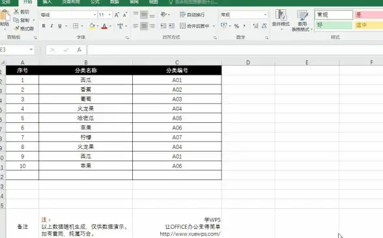Click the Borders grid icon
The image size is (383, 238).
coord(76,26)
